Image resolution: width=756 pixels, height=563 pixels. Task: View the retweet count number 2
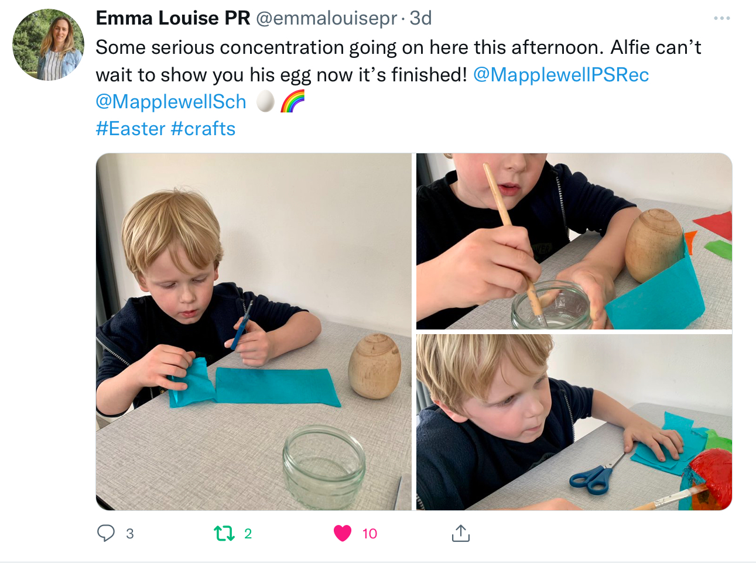(248, 534)
